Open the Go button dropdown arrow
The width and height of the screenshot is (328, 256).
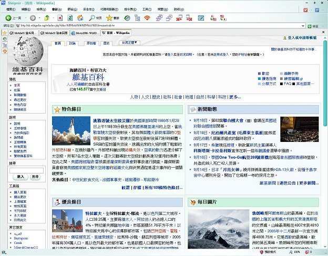pyautogui.click(x=322, y=26)
